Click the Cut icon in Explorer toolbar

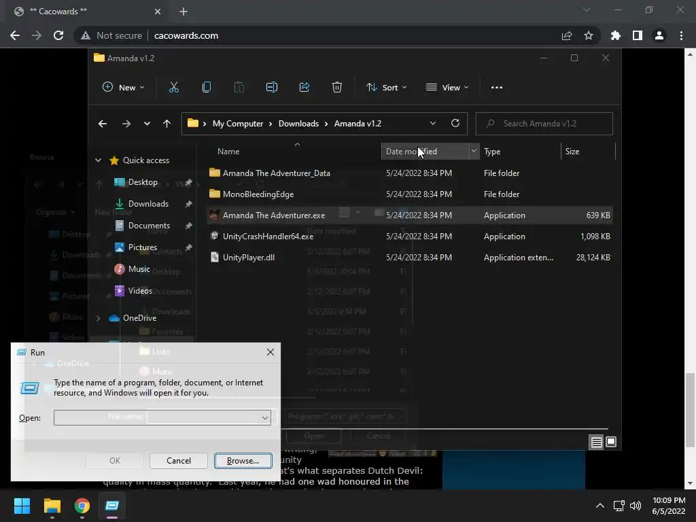[x=173, y=88]
